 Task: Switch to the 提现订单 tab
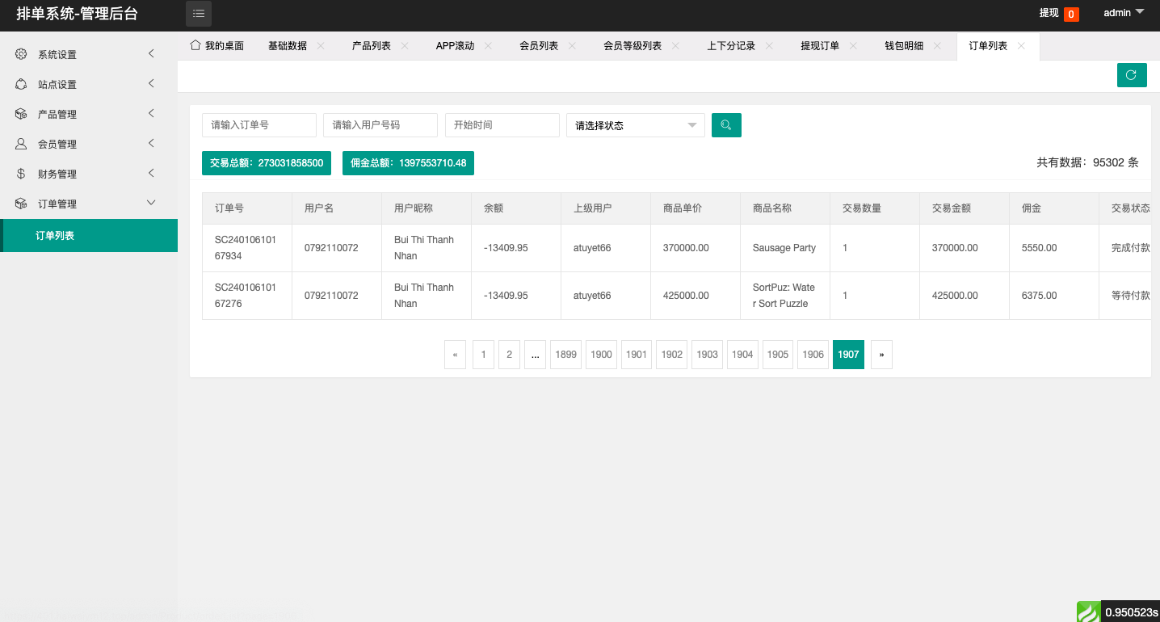pyautogui.click(x=819, y=46)
